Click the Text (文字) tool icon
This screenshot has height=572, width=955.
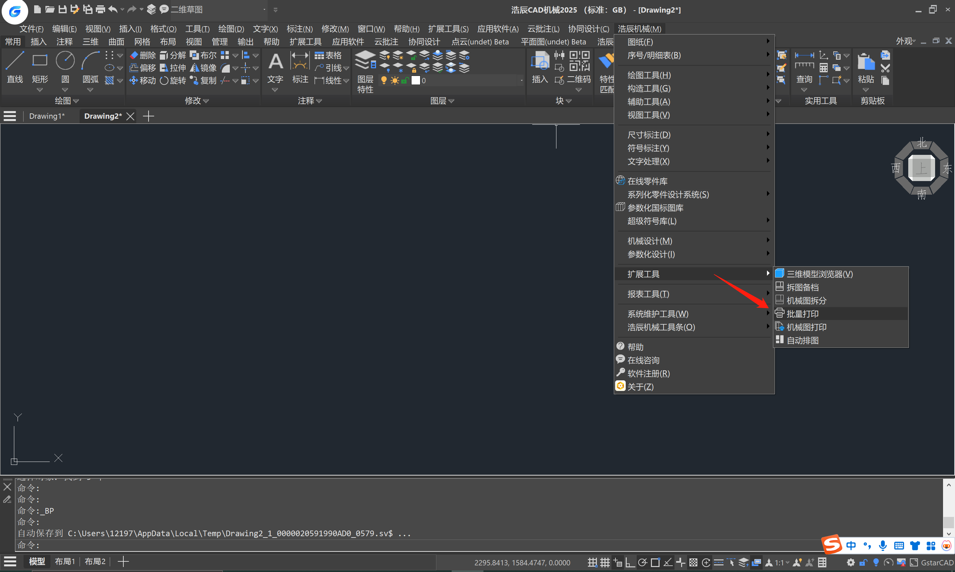click(275, 62)
